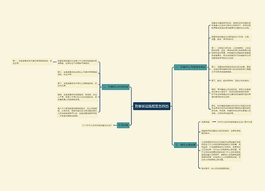Select the teal node 三、相关法律依据
This screenshot has width=265, height=191.
coord(185,145)
